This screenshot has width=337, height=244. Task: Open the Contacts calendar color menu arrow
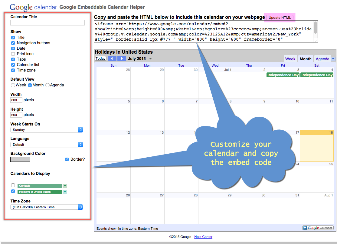coord(65,186)
